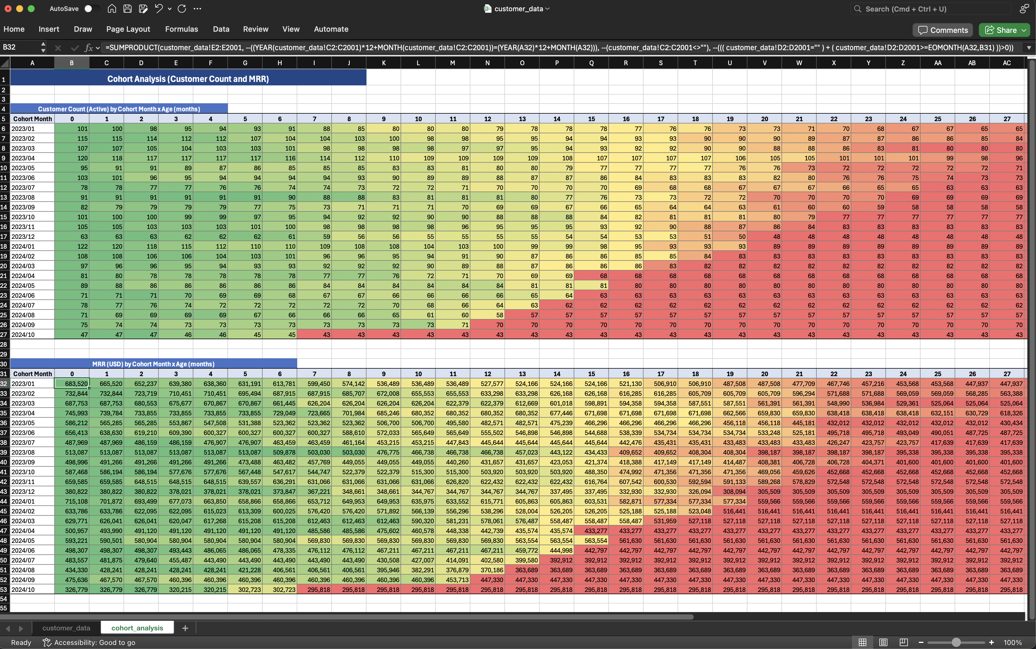This screenshot has height=649, width=1036.
Task: Click the add new sheet plus icon
Action: (x=185, y=628)
